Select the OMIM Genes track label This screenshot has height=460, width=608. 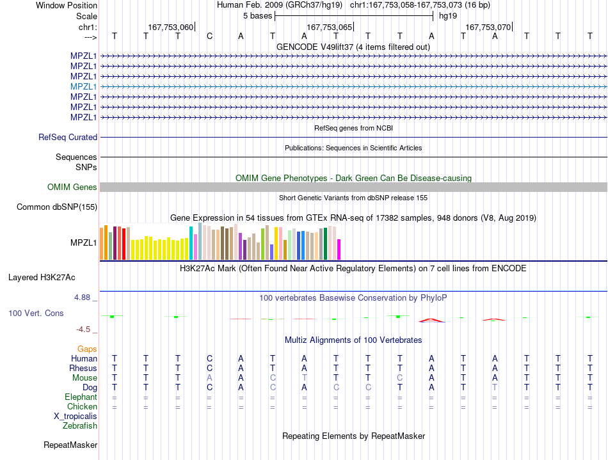(72, 187)
